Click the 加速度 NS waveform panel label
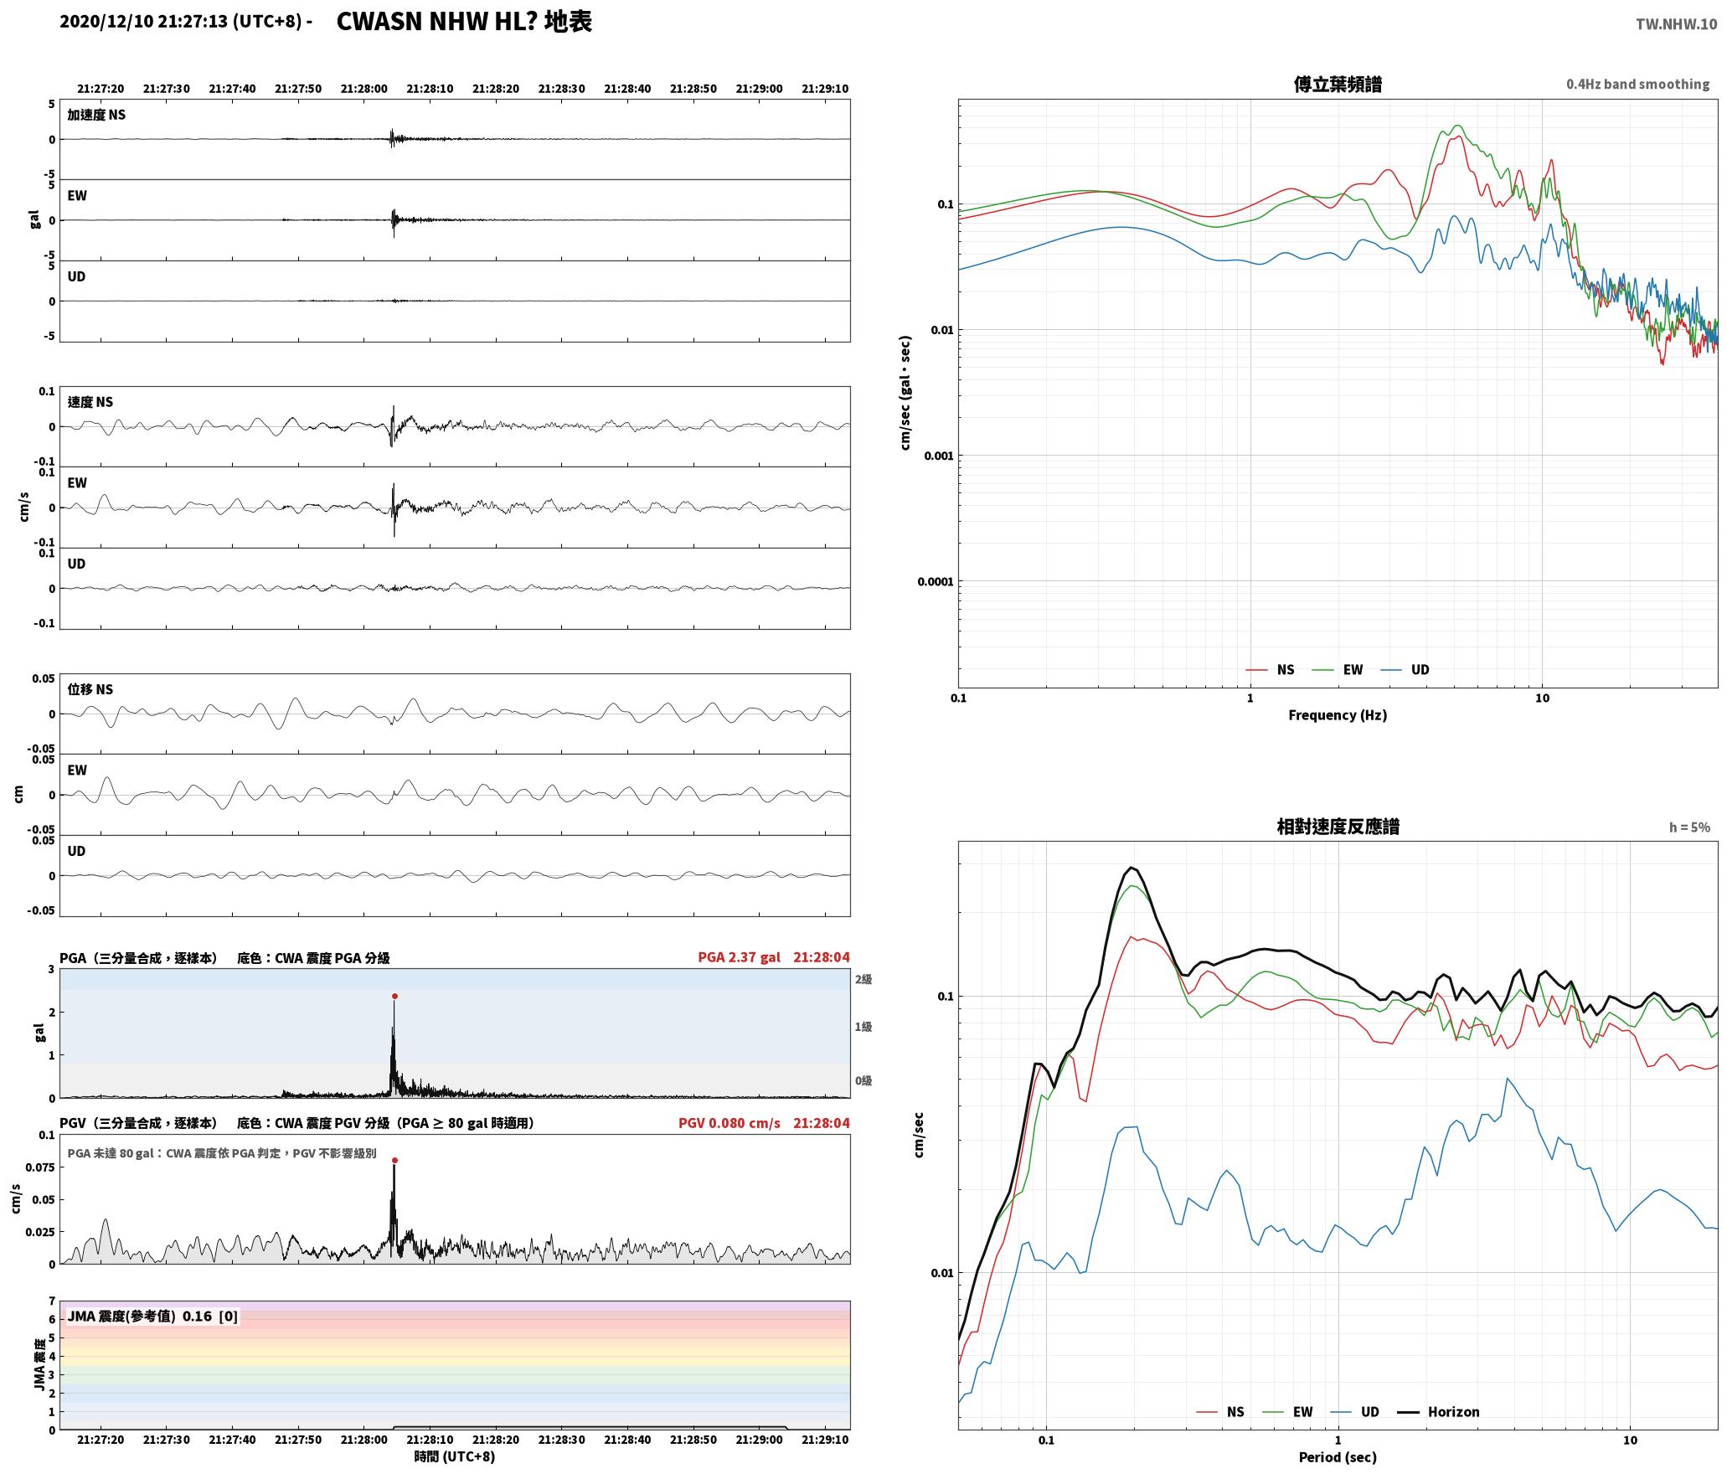The width and height of the screenshot is (1727, 1474). (x=96, y=115)
